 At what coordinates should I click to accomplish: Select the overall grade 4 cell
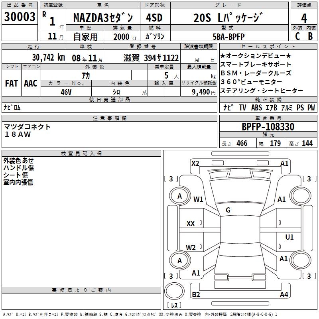(304, 18)
